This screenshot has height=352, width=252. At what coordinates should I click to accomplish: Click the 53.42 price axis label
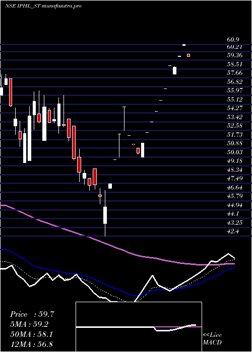coord(235,117)
